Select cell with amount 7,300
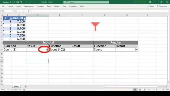Image resolution: width=170 pixels, height=96 pixels. [x=19, y=22]
